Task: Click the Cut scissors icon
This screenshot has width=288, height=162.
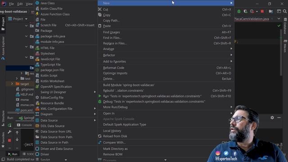Action: (100, 9)
